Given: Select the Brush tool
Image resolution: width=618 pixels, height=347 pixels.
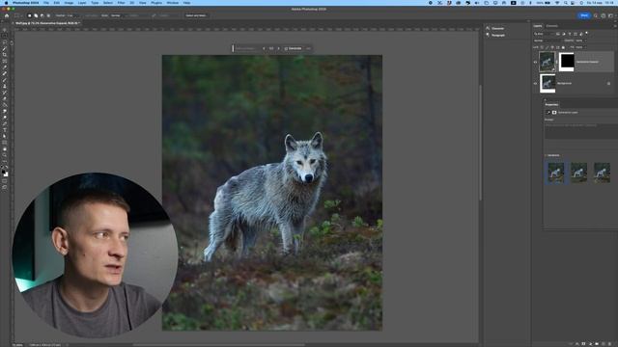Looking at the screenshot, I should click(5, 80).
